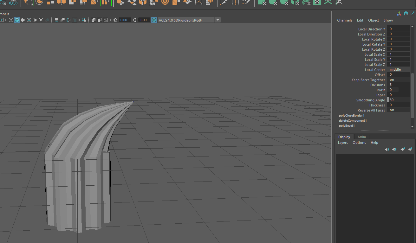Select the Divisions attribute label
Image resolution: width=416 pixels, height=243 pixels.
pos(378,85)
